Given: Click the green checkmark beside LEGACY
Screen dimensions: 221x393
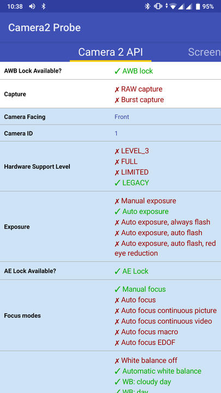Looking at the screenshot, I should point(117,183).
